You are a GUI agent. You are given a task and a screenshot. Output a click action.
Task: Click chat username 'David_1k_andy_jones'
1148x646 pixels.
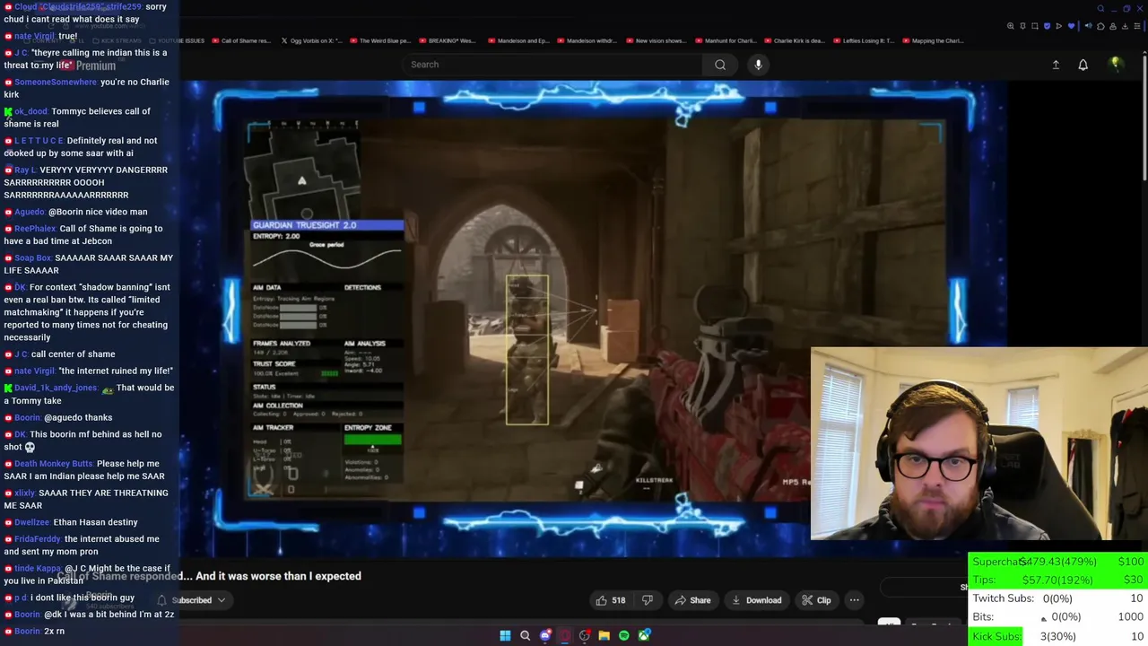click(56, 388)
